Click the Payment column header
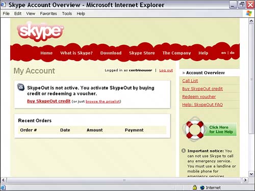 click(134, 130)
